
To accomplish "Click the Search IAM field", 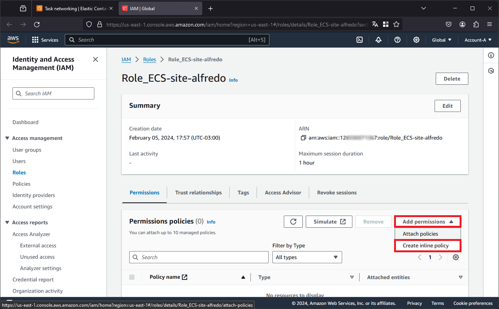I will point(53,93).
